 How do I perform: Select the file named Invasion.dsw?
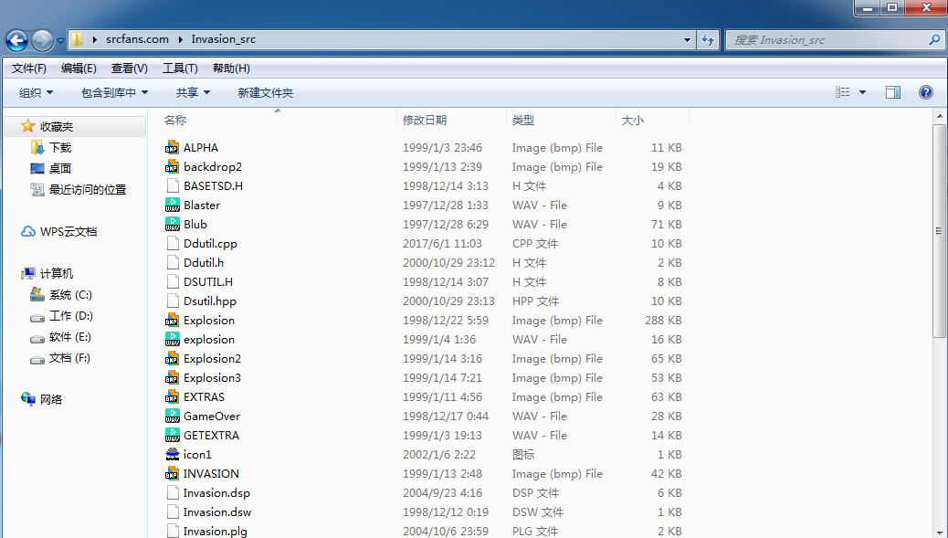tap(217, 512)
